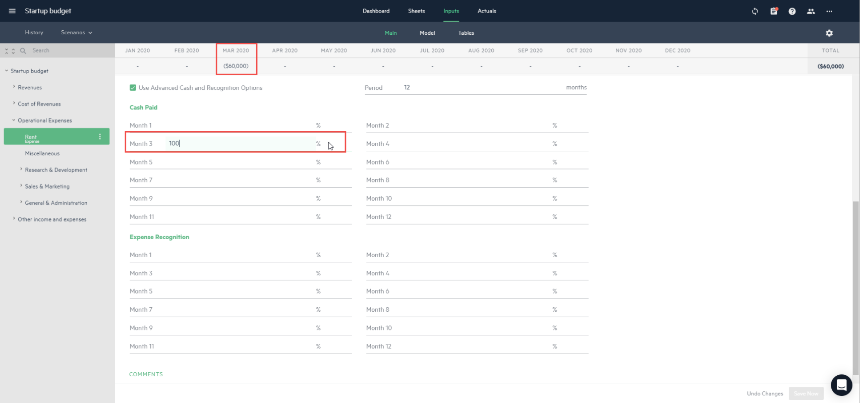The width and height of the screenshot is (860, 403).
Task: Expand Other income and expenses node
Action: click(14, 219)
